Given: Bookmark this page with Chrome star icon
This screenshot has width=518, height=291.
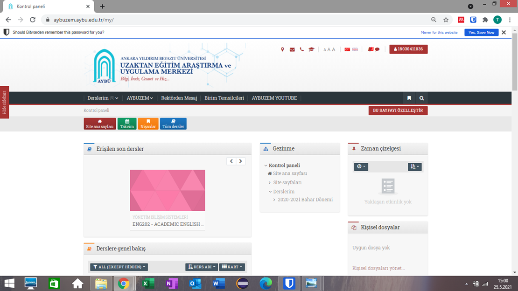Looking at the screenshot, I should click(446, 20).
